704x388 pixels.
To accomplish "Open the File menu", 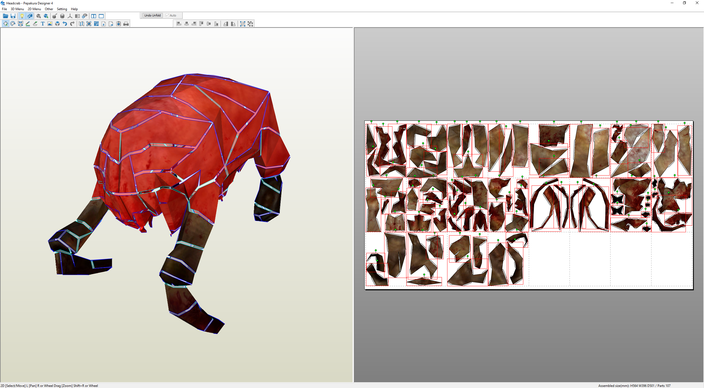I will pos(4,9).
